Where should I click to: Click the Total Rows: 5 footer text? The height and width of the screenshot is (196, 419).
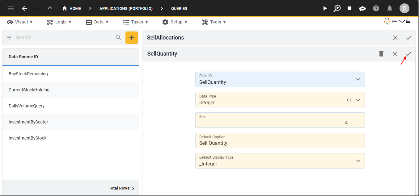click(x=121, y=188)
